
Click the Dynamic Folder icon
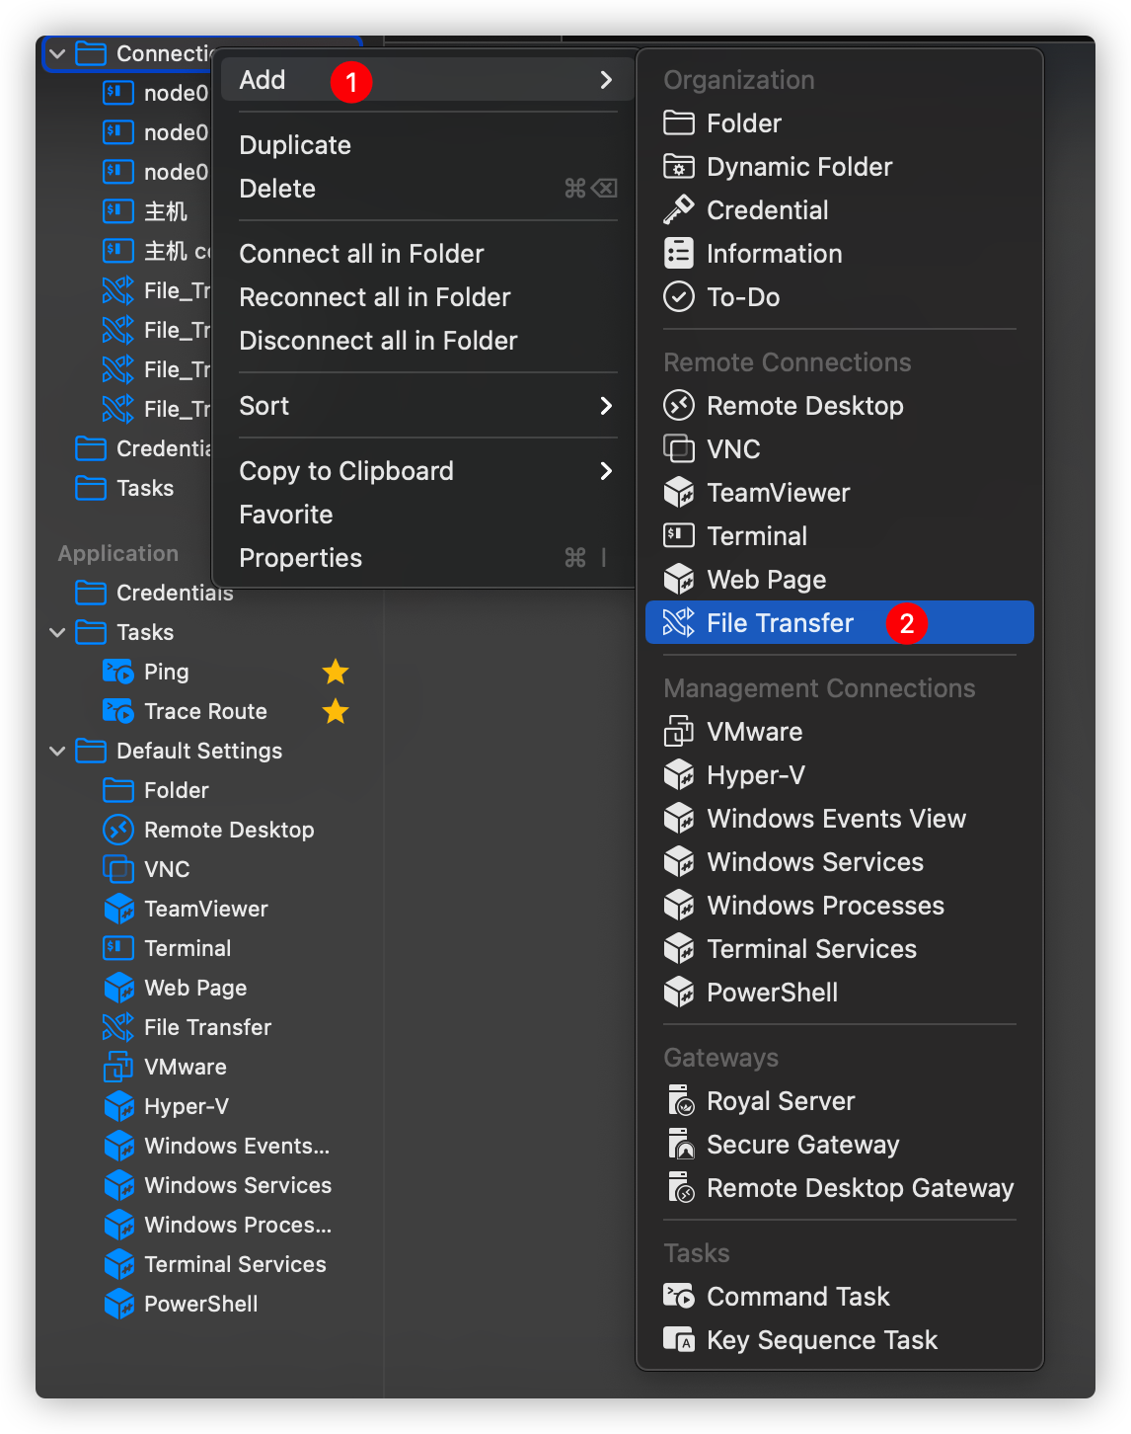pos(679,167)
